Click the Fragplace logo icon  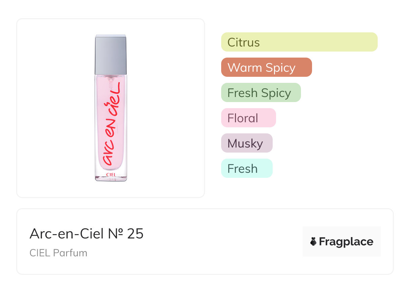point(313,242)
